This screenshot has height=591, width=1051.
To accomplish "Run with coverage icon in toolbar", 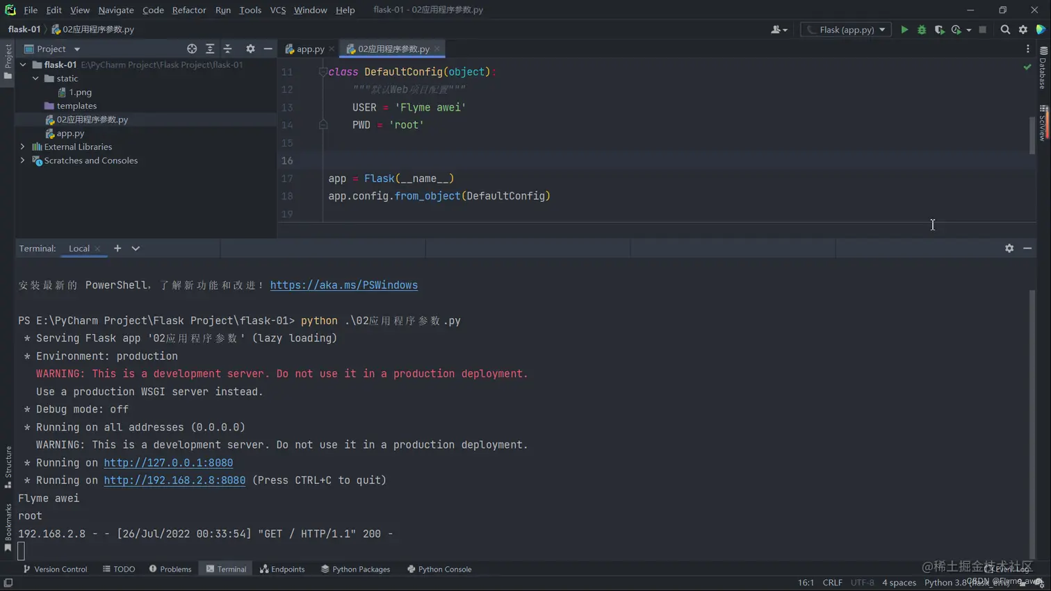I will pos(939,30).
